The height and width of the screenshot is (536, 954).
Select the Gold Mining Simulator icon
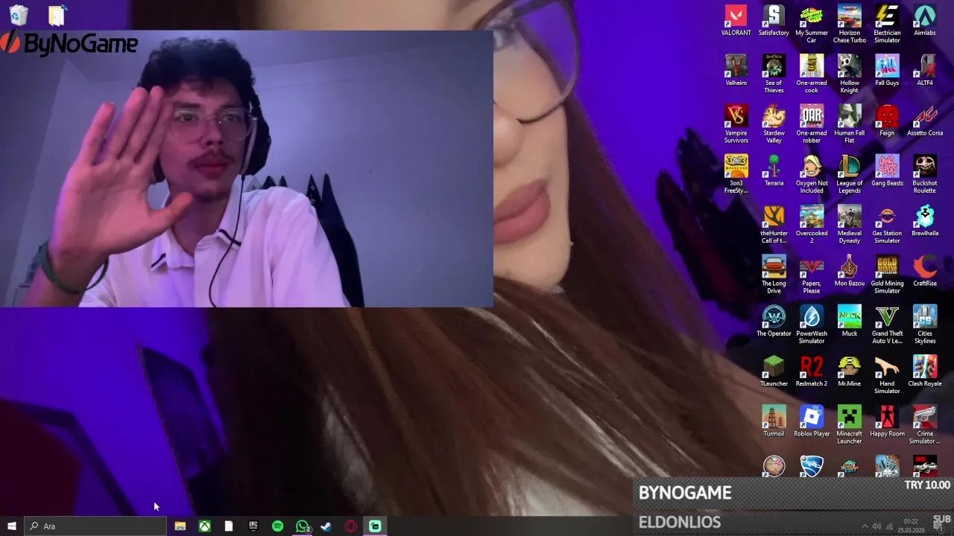coord(887,273)
